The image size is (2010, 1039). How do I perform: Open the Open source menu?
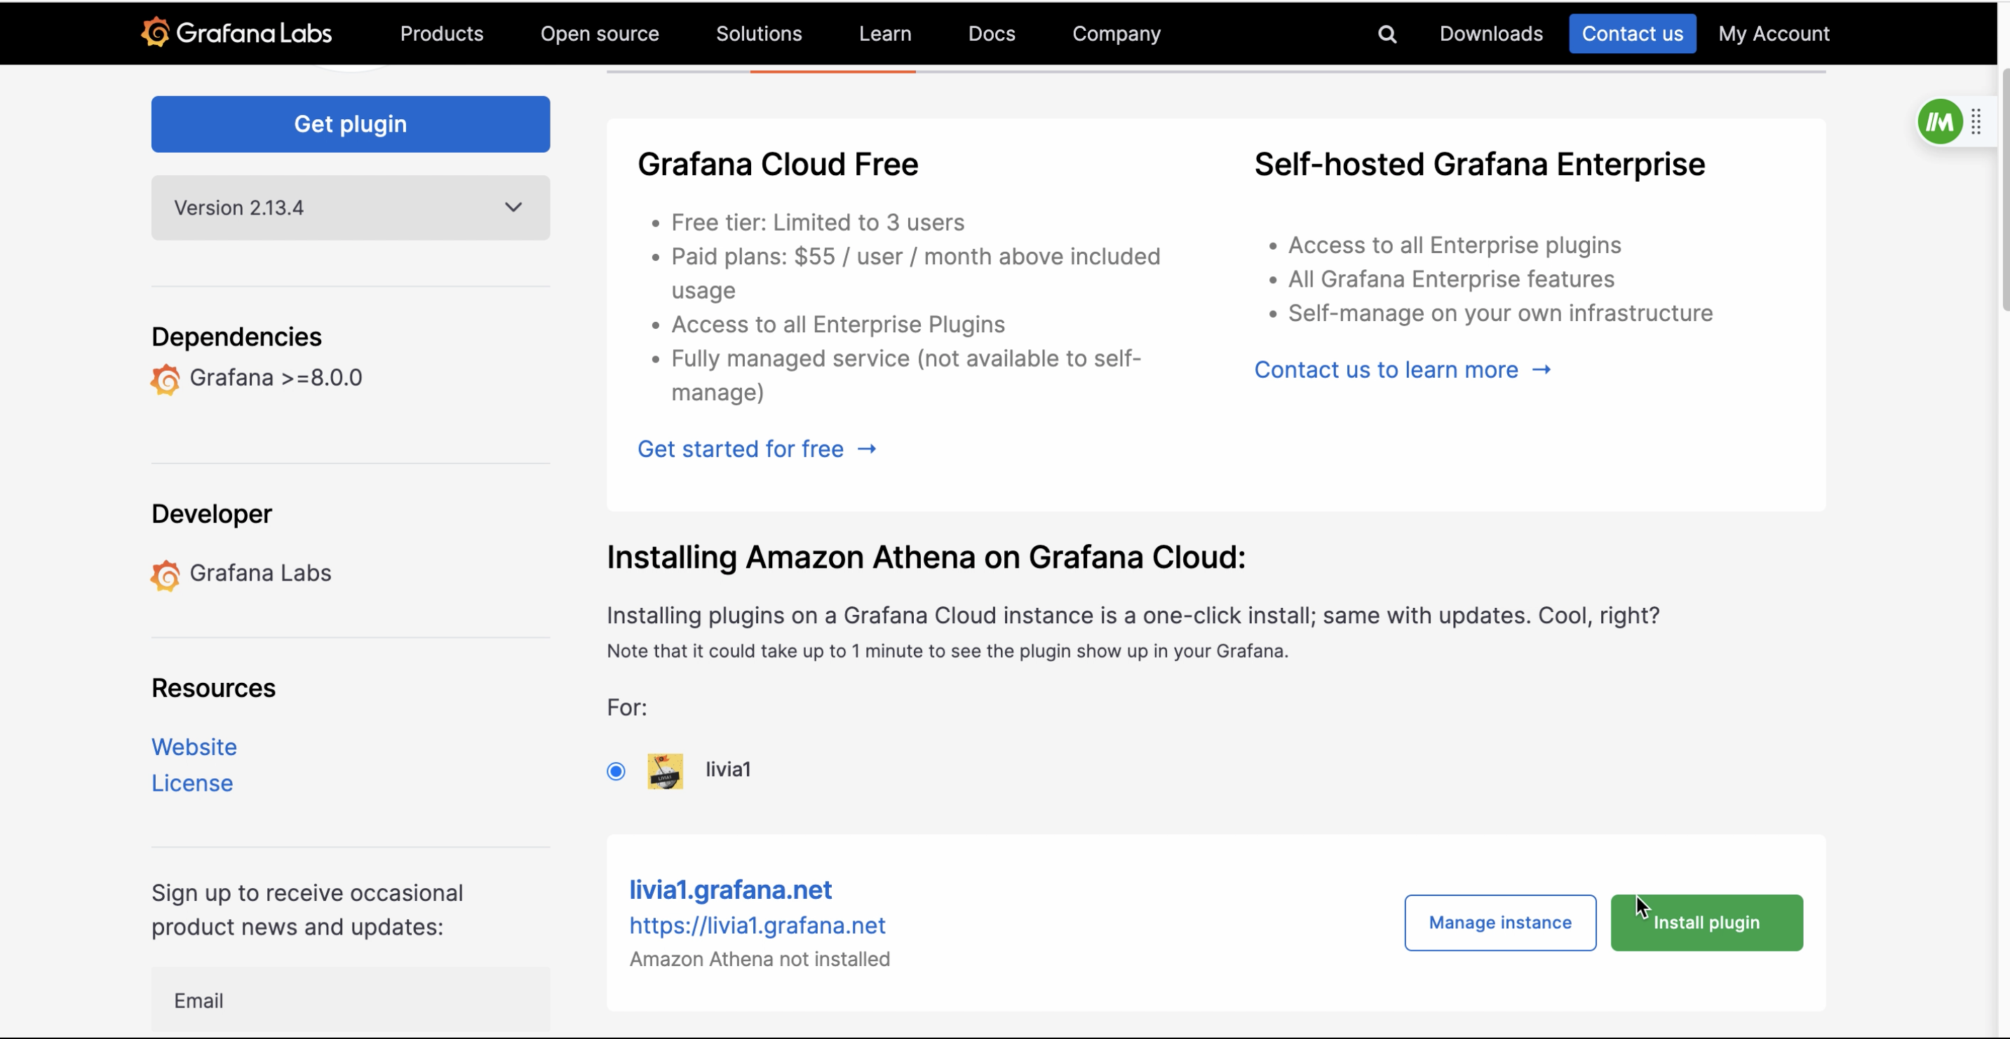(599, 34)
